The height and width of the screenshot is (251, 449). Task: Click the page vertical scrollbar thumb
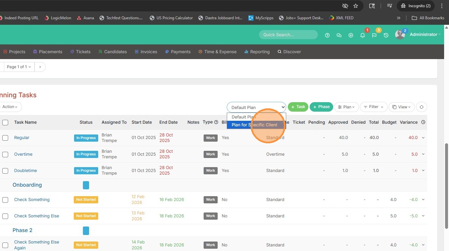(447, 186)
